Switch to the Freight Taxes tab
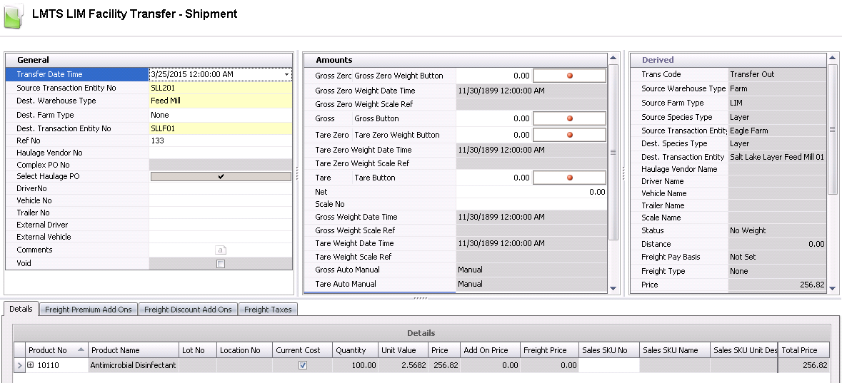Image resolution: width=842 pixels, height=383 pixels. pyautogui.click(x=268, y=310)
